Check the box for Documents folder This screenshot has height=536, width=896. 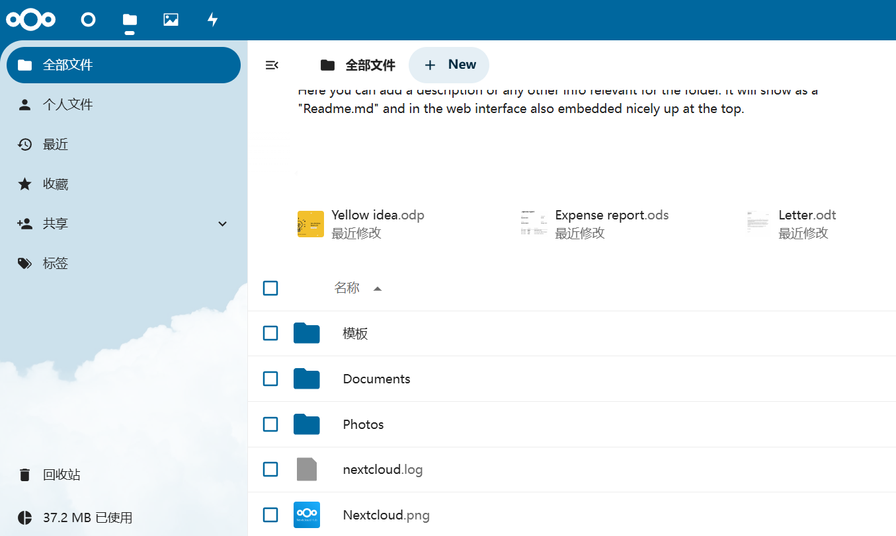[270, 379]
